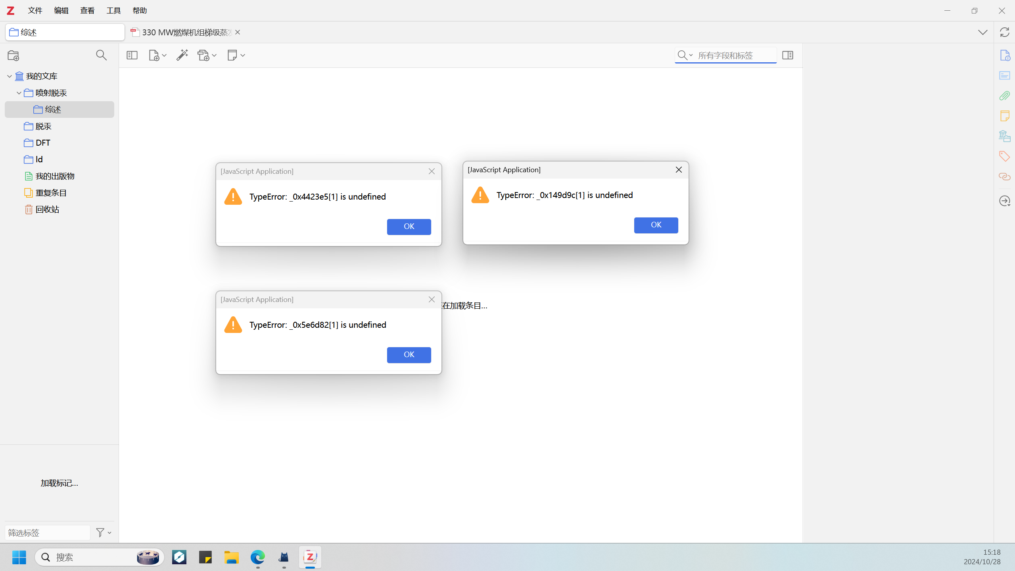The width and height of the screenshot is (1015, 571).
Task: Switch to the 330 MW燃煤机组 PDF tab
Action: click(182, 32)
